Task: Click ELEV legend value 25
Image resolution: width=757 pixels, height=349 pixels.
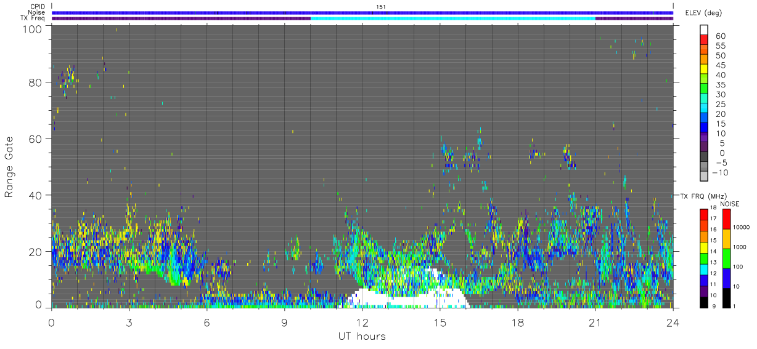Action: pyautogui.click(x=720, y=105)
